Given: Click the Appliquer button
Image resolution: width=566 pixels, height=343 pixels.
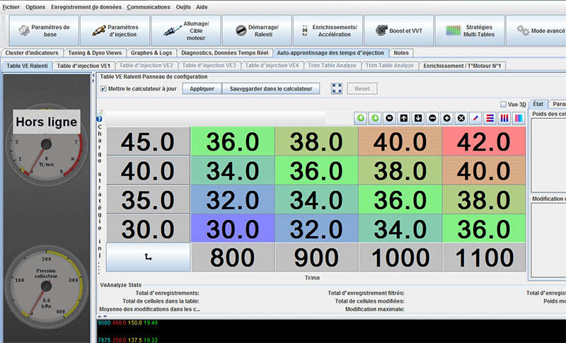Looking at the screenshot, I should tap(202, 89).
